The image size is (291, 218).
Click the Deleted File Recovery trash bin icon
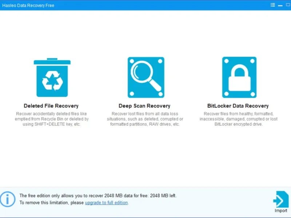[52, 77]
